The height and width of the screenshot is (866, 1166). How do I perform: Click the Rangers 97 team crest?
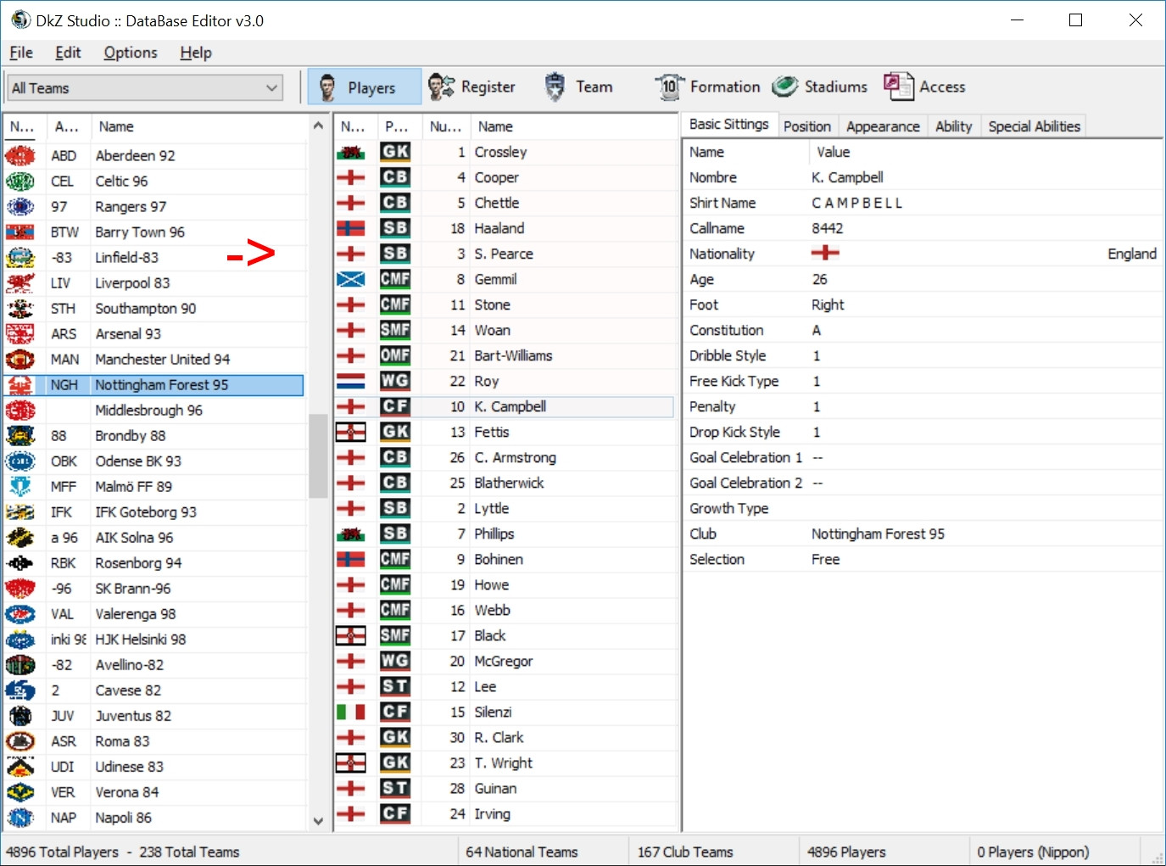click(20, 207)
